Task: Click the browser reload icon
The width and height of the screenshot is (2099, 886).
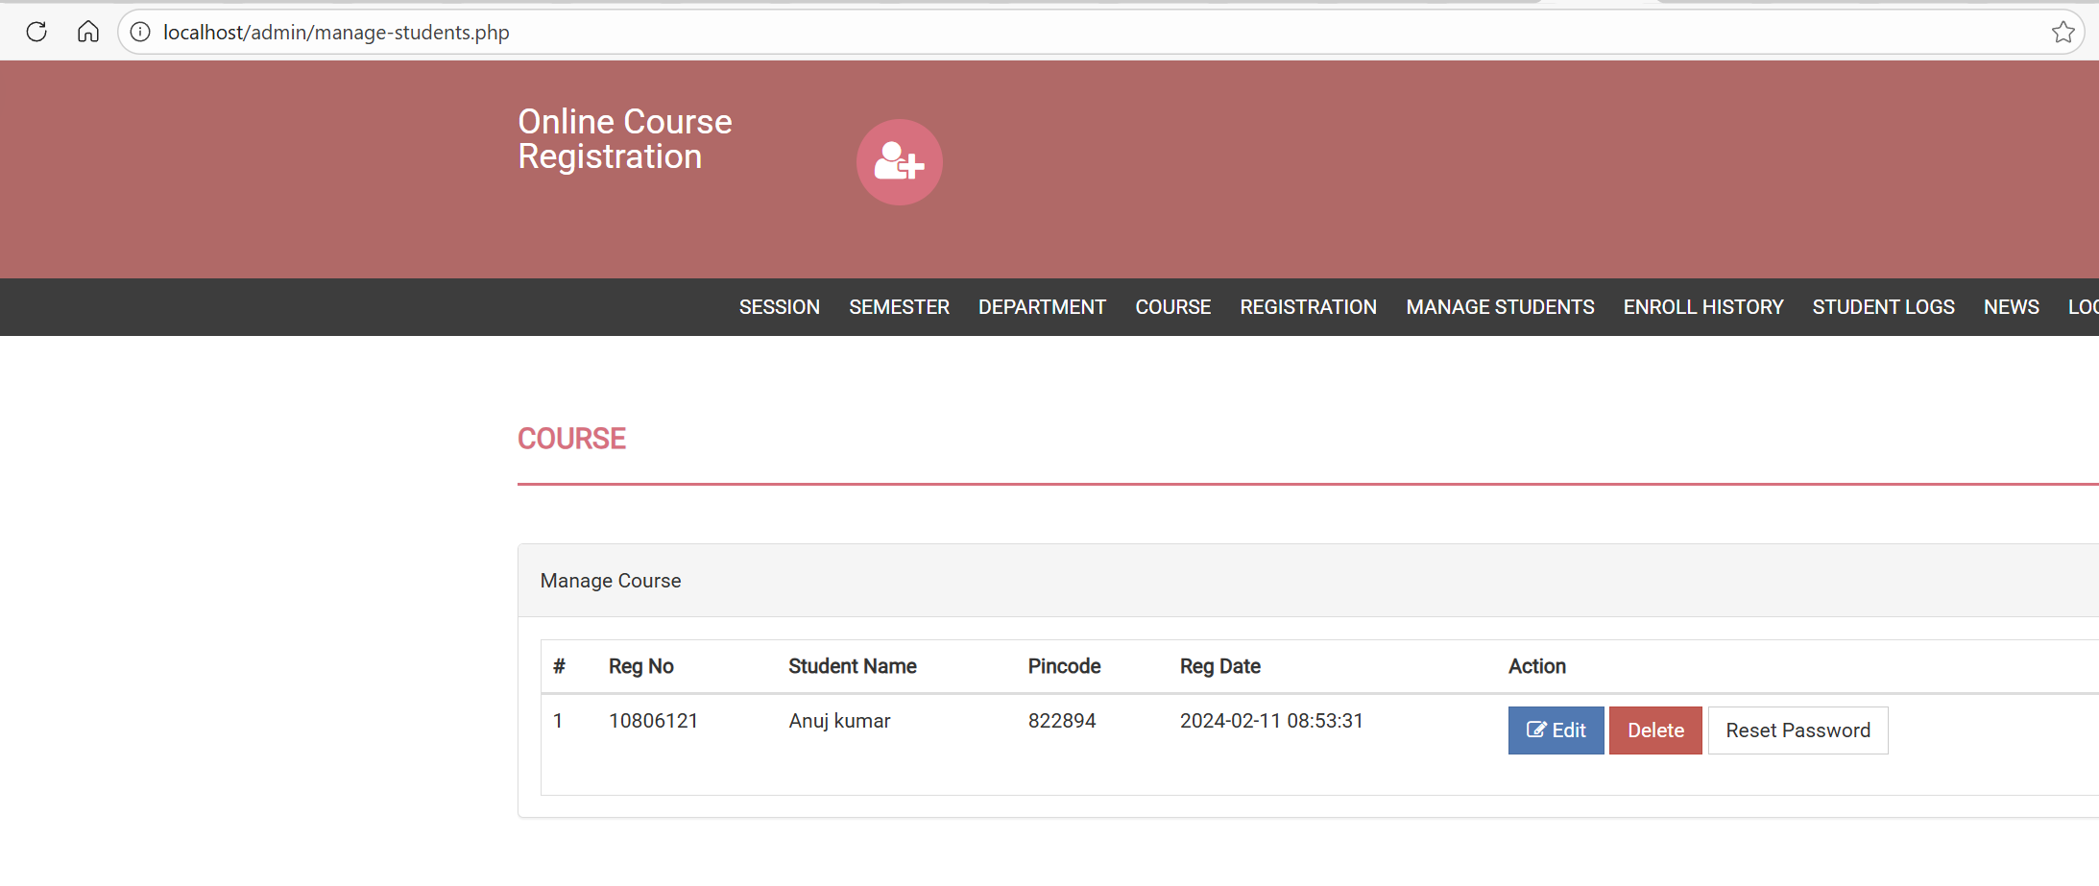Action: pyautogui.click(x=36, y=32)
